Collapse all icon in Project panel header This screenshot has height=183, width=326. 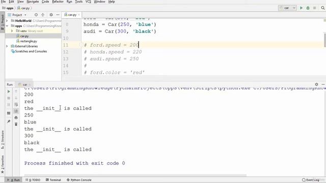coord(43,15)
